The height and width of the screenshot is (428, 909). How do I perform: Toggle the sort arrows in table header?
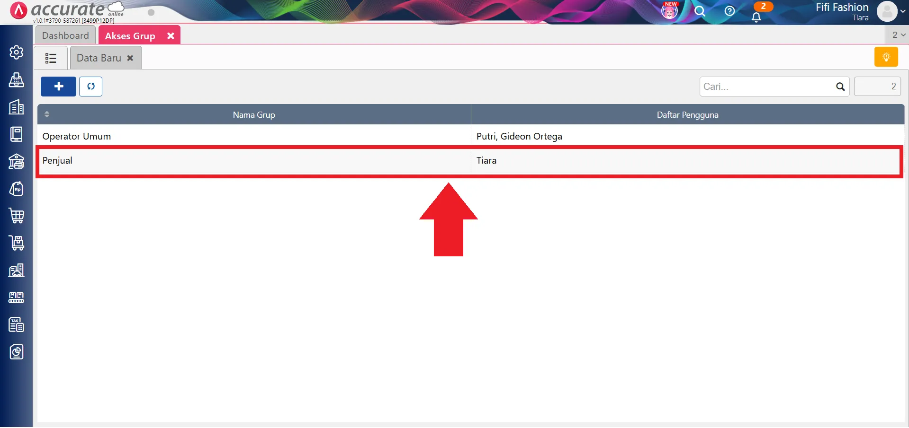(47, 114)
